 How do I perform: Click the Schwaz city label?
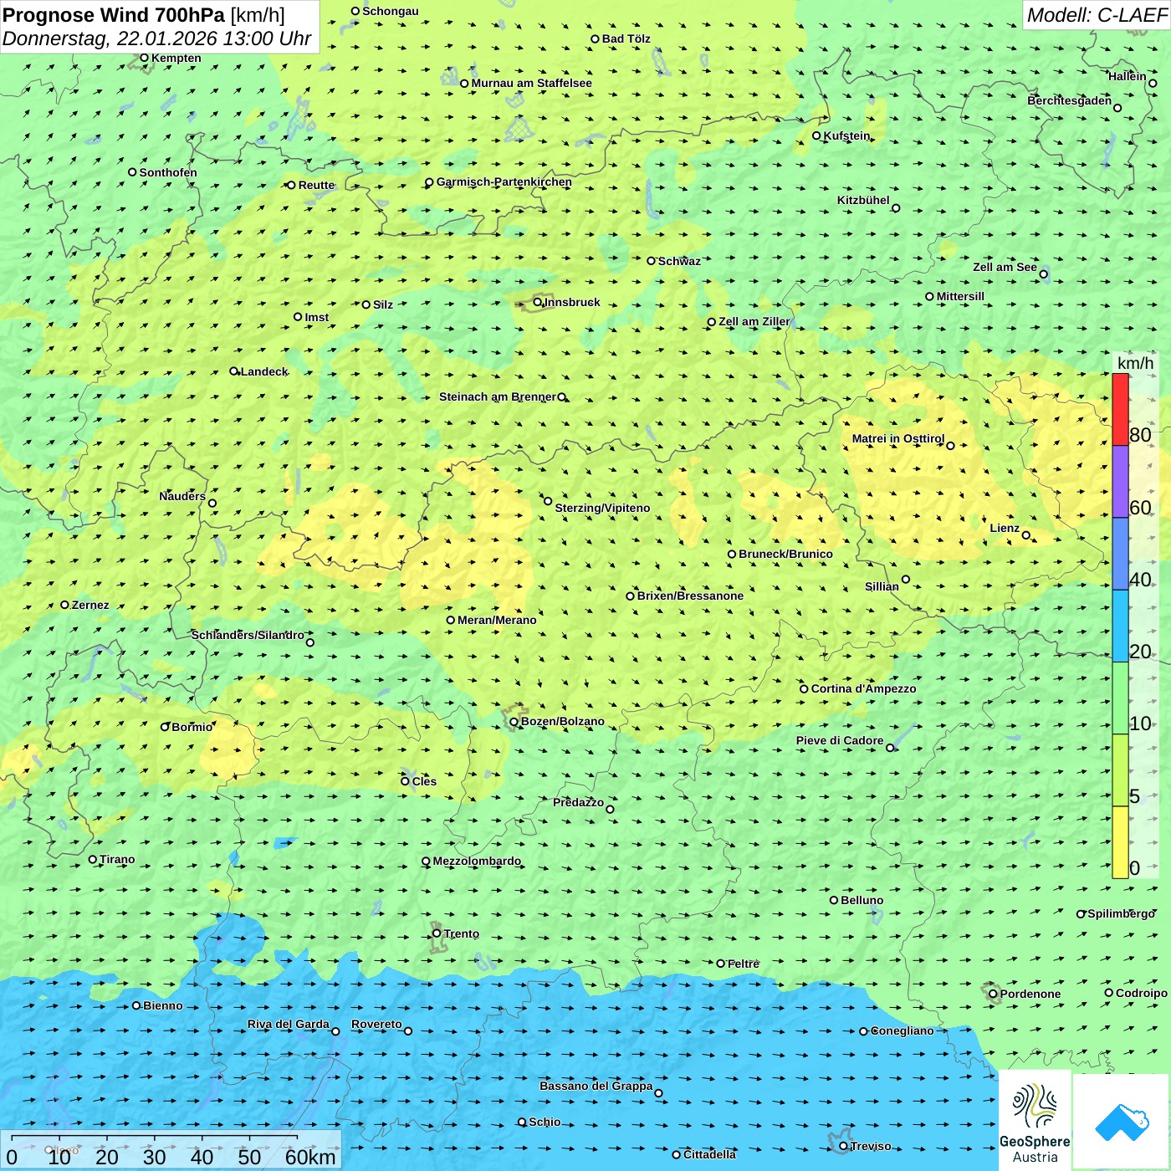(x=679, y=261)
